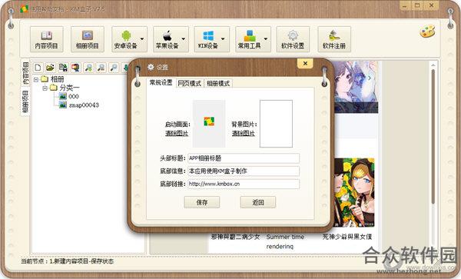Click 返回 button in settings dialog
Screen dimensions: 461x279
(258, 202)
